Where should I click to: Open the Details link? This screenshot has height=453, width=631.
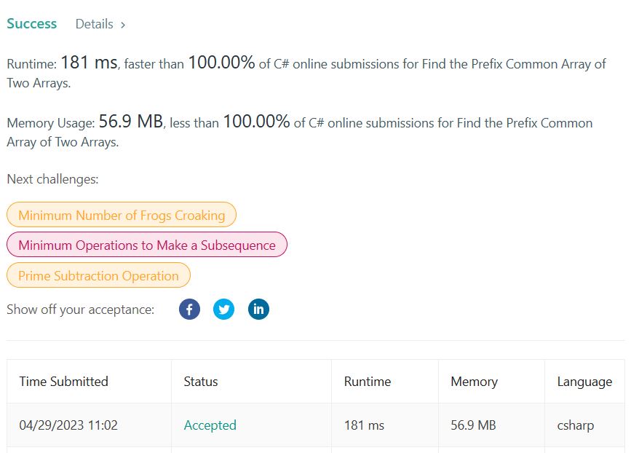coord(94,24)
